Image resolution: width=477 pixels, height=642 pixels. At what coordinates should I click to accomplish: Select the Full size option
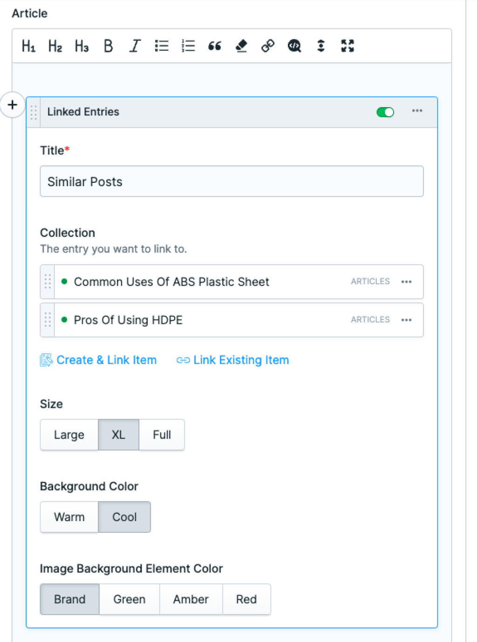[161, 434]
